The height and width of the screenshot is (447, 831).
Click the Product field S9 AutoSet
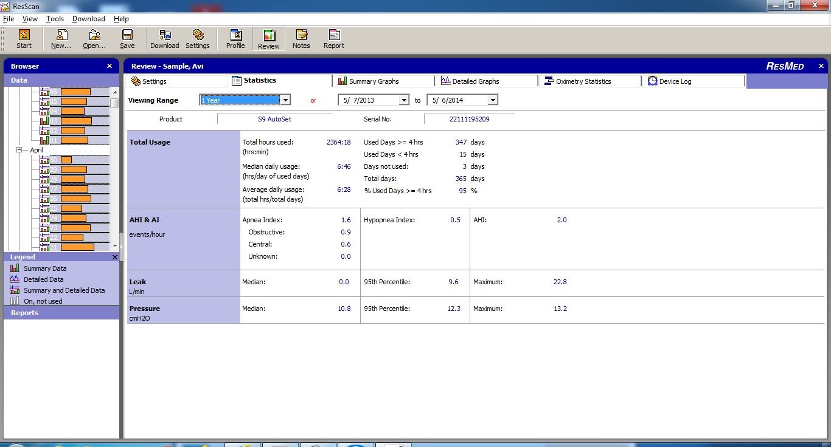tap(274, 119)
